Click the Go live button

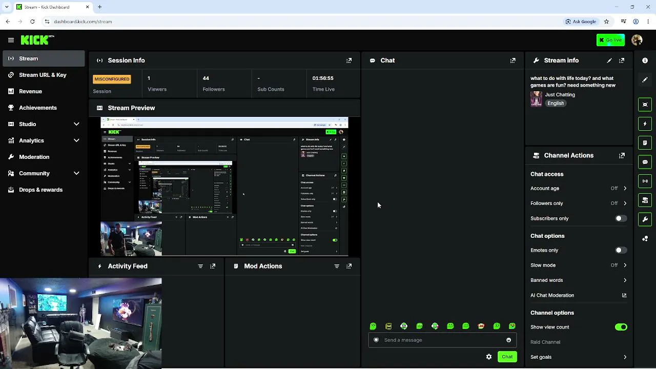pos(610,40)
